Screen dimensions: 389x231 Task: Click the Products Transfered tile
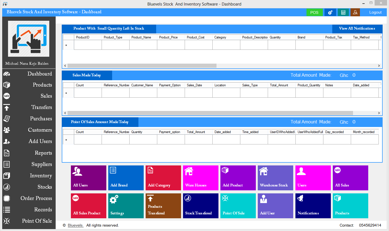163,206
